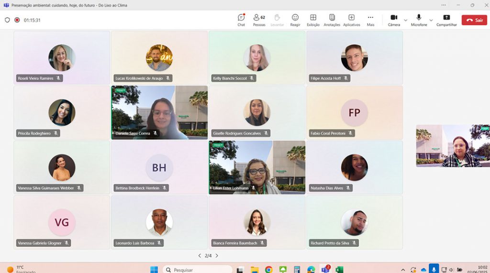Expand Câmera options dropdown arrow
The height and width of the screenshot is (273, 490).
point(405,20)
